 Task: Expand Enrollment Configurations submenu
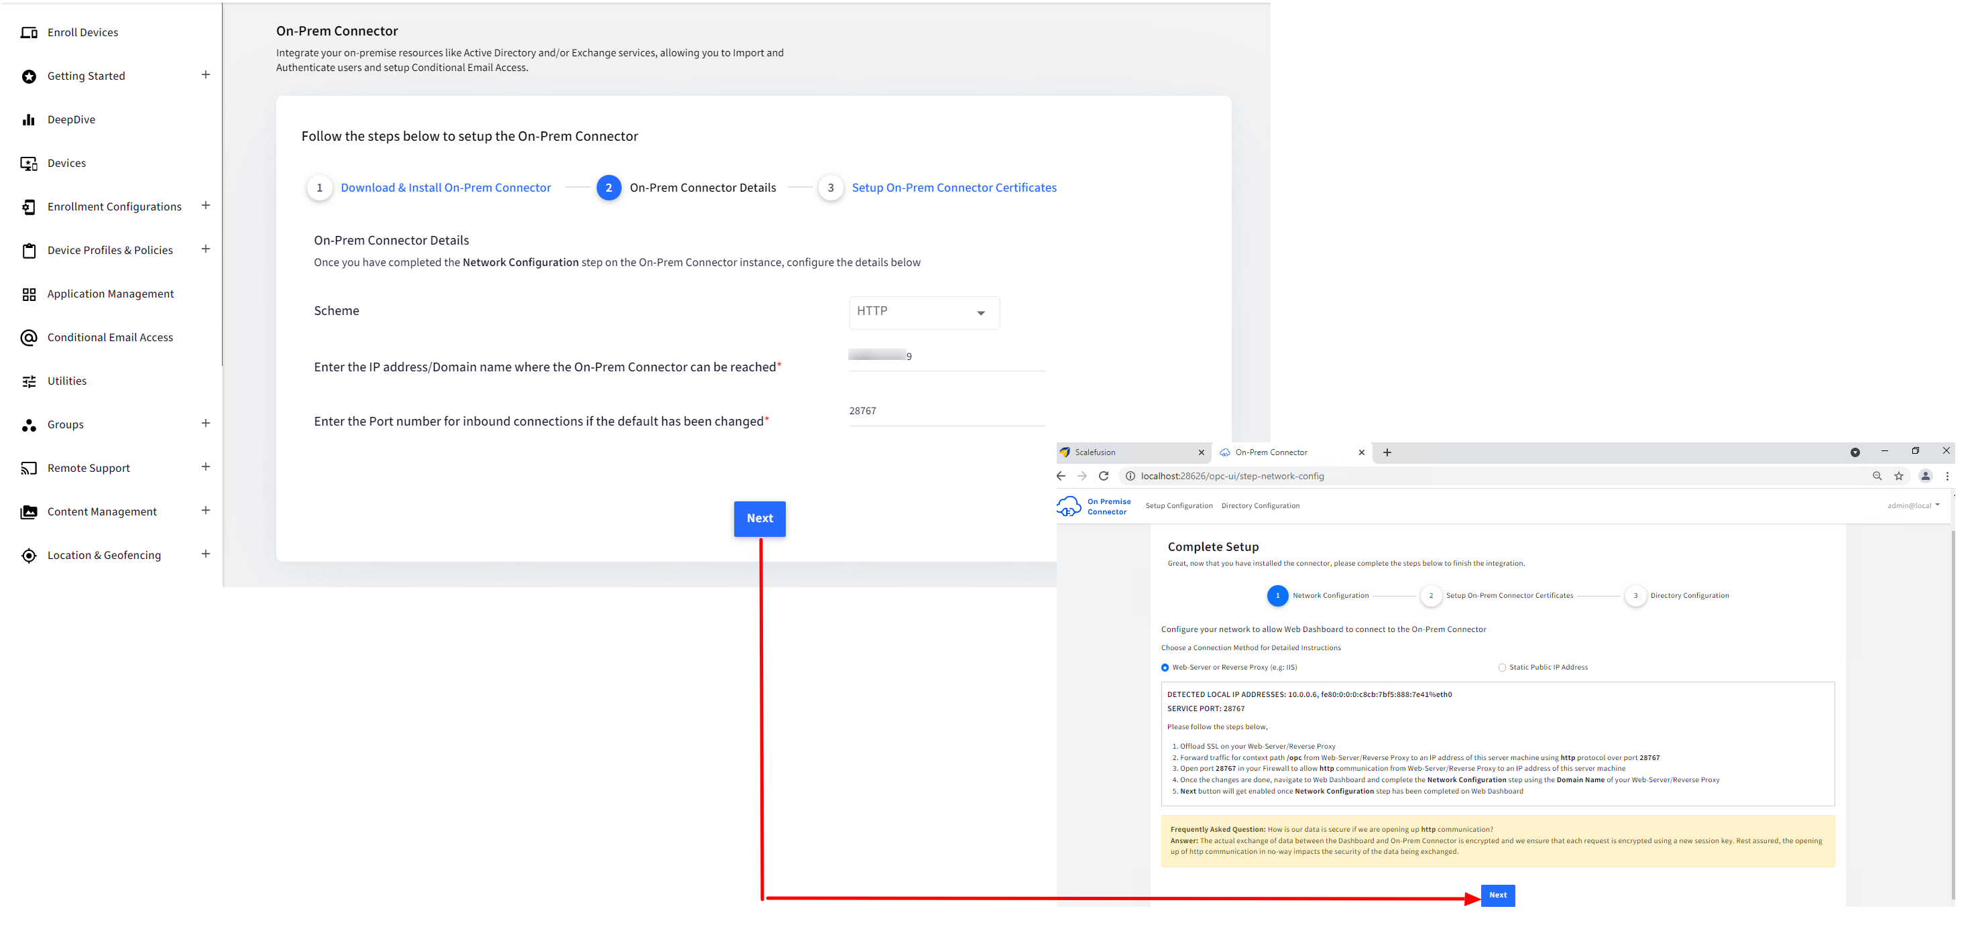(x=206, y=206)
